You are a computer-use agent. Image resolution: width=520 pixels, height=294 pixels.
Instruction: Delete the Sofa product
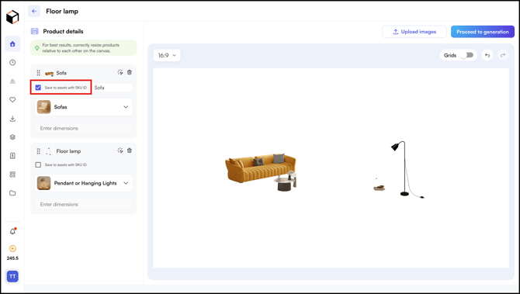click(130, 72)
